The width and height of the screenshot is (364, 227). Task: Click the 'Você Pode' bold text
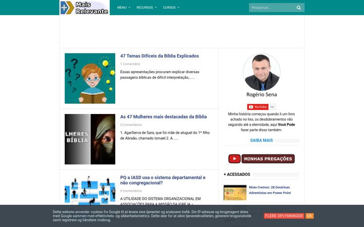tap(287, 125)
